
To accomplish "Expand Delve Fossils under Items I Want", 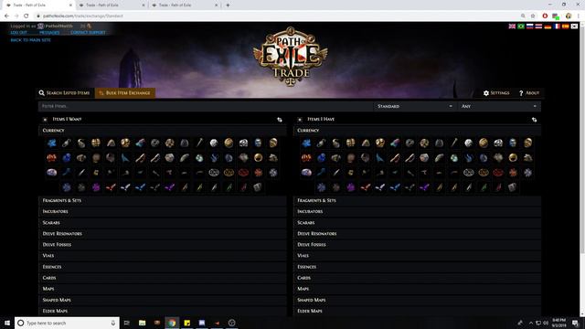I will [163, 245].
